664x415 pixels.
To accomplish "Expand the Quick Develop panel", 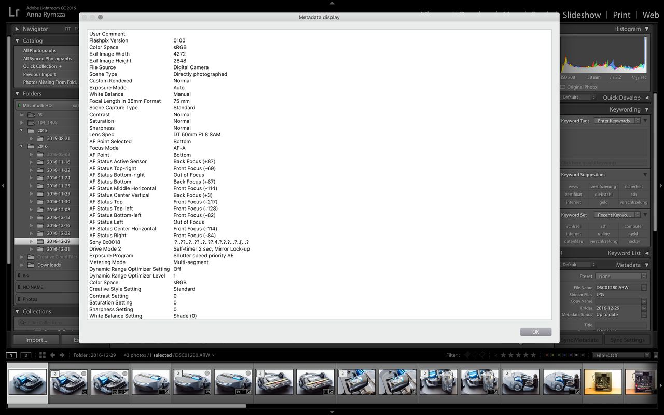I will (x=646, y=98).
